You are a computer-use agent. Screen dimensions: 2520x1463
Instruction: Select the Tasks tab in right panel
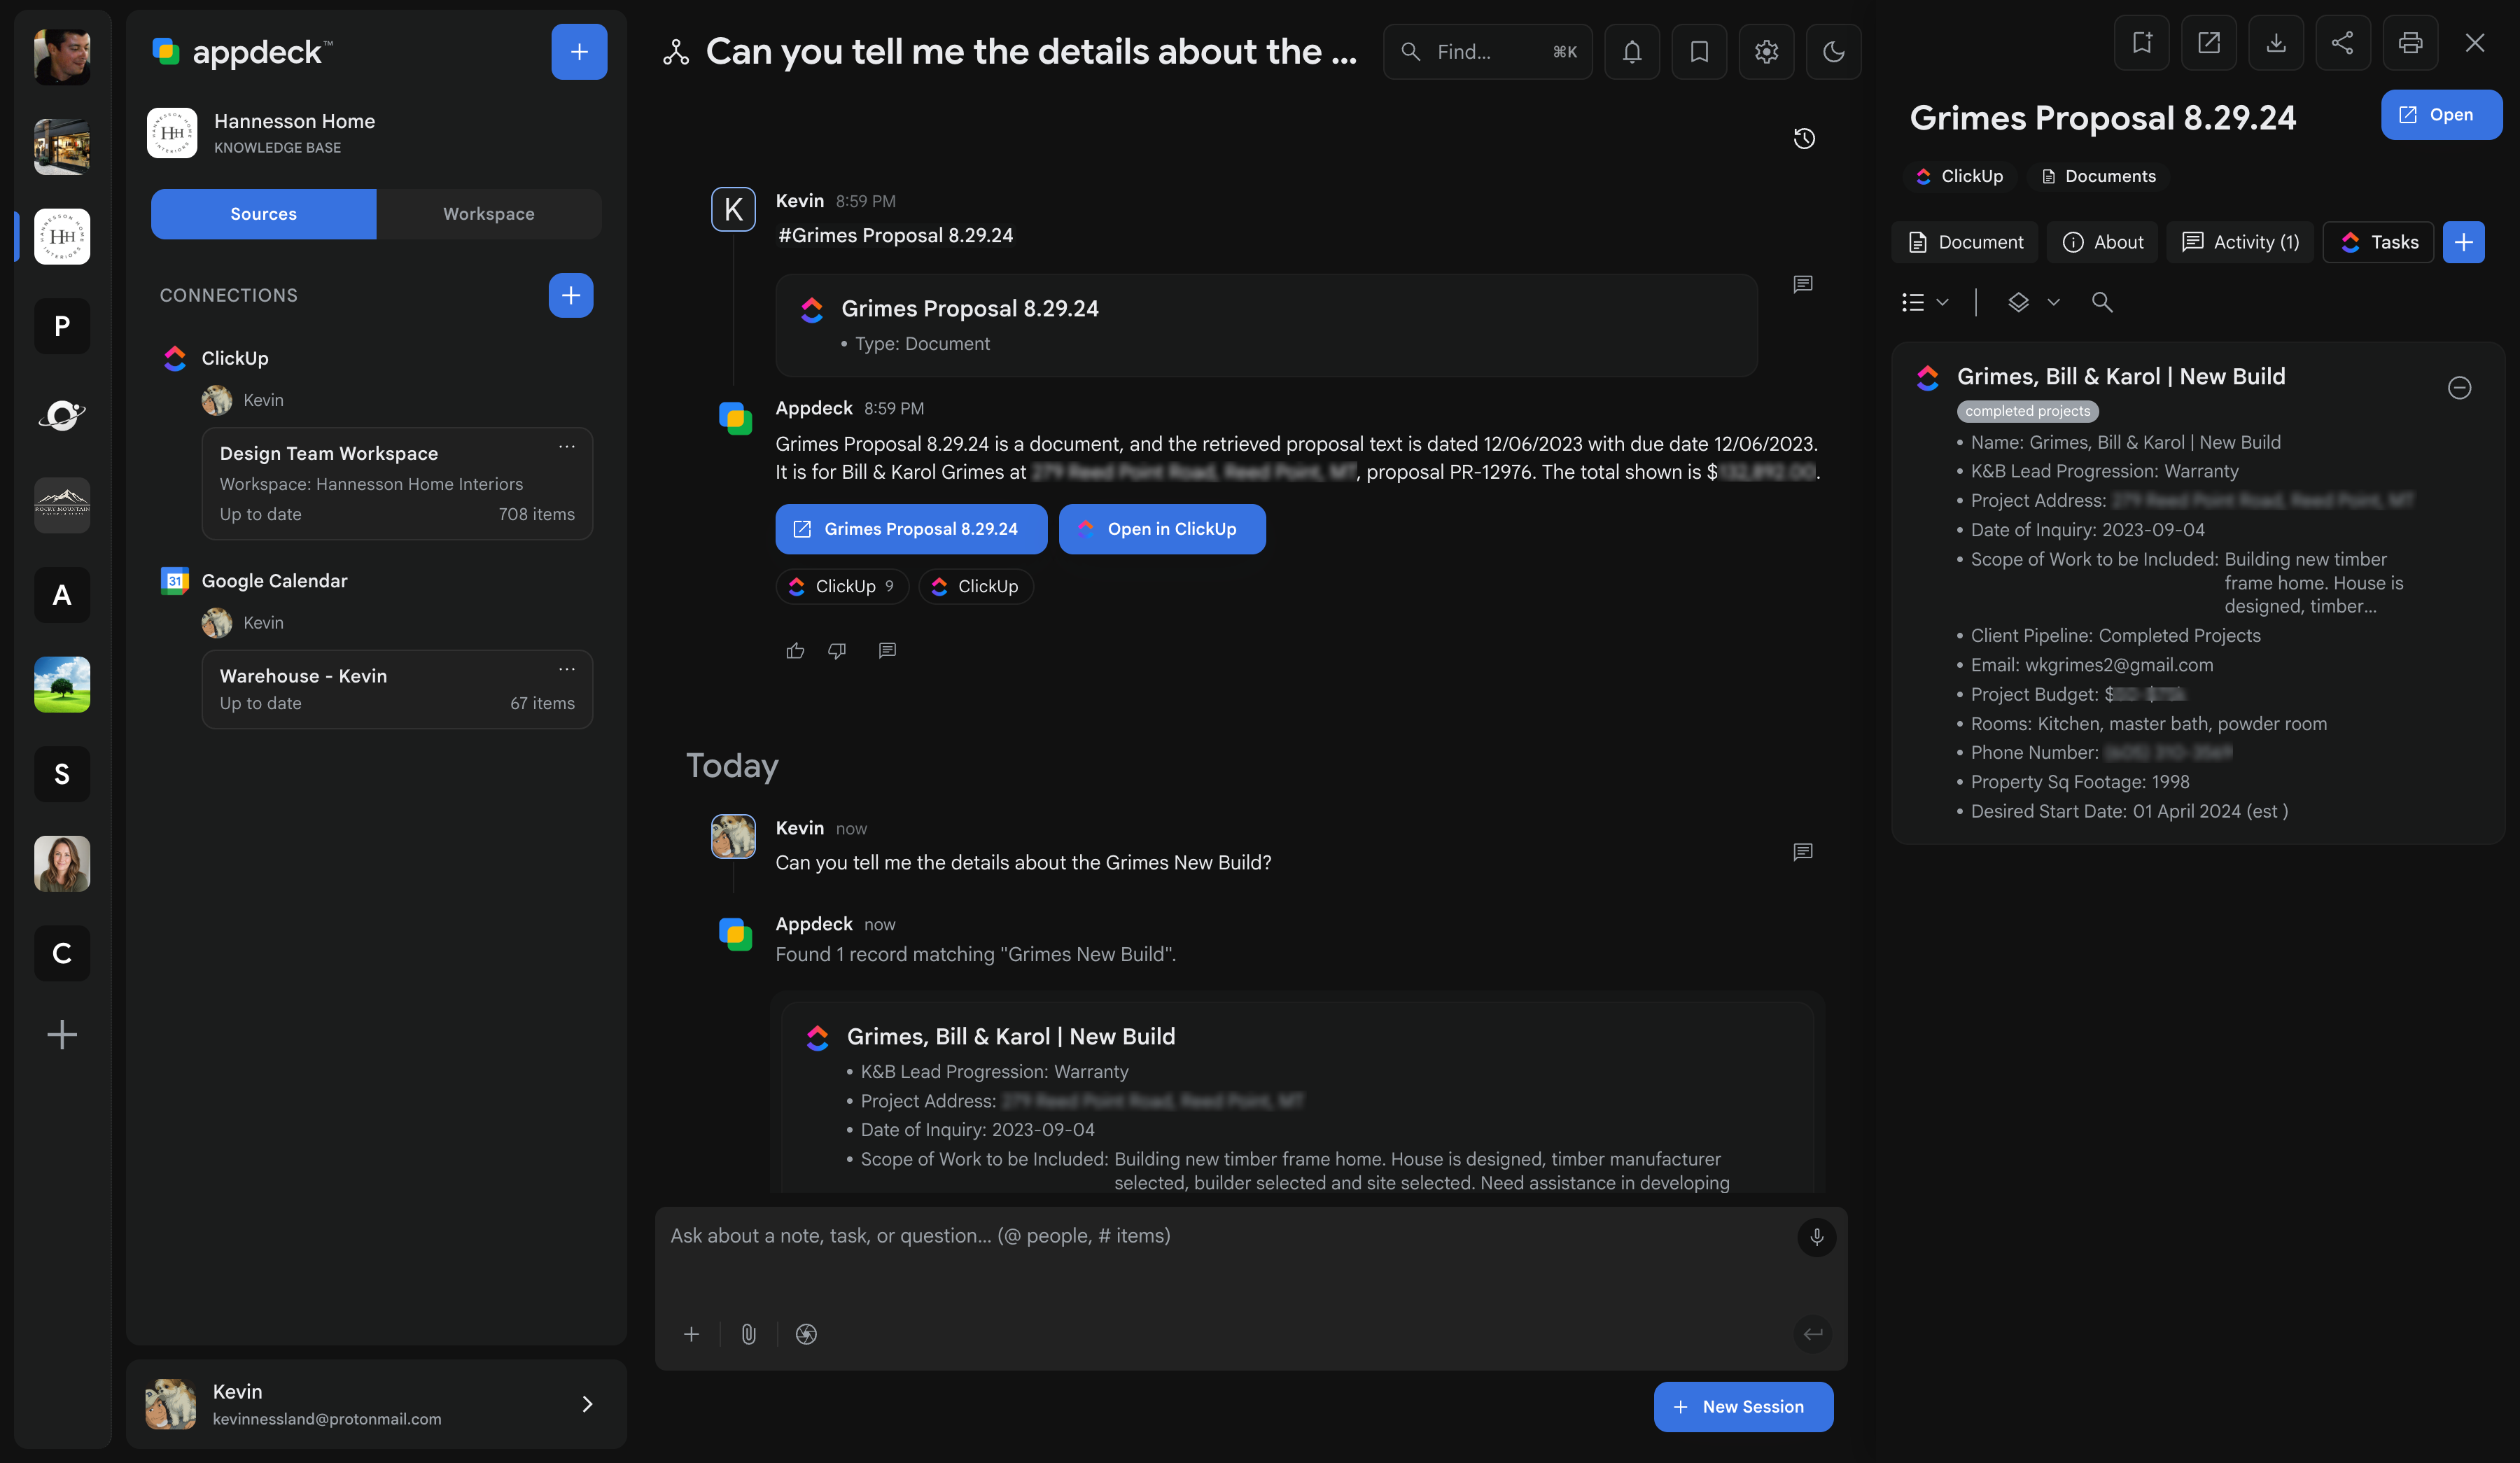(2378, 242)
